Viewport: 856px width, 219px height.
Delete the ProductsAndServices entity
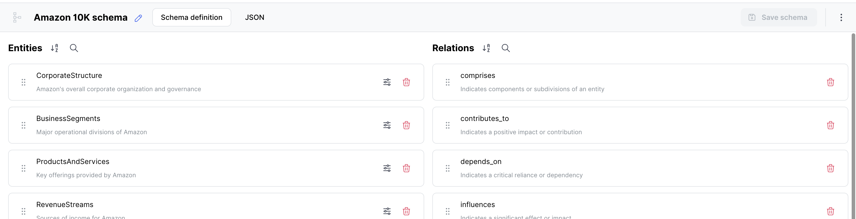click(x=406, y=168)
